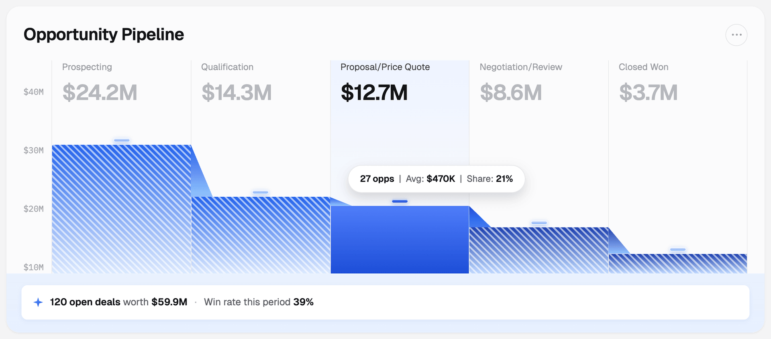
Task: Grab the handle above Negotiation bar
Action: [x=539, y=223]
